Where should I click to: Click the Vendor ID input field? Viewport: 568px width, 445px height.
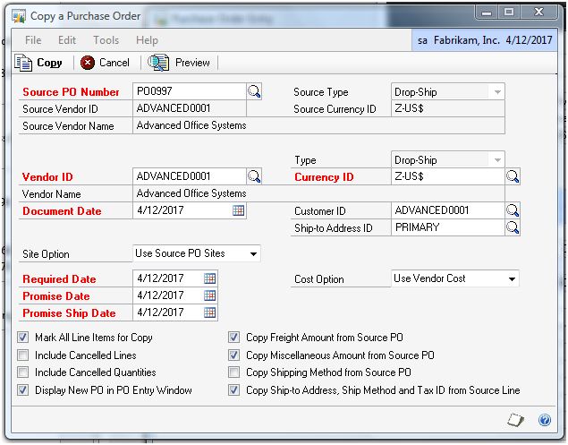[x=190, y=176]
